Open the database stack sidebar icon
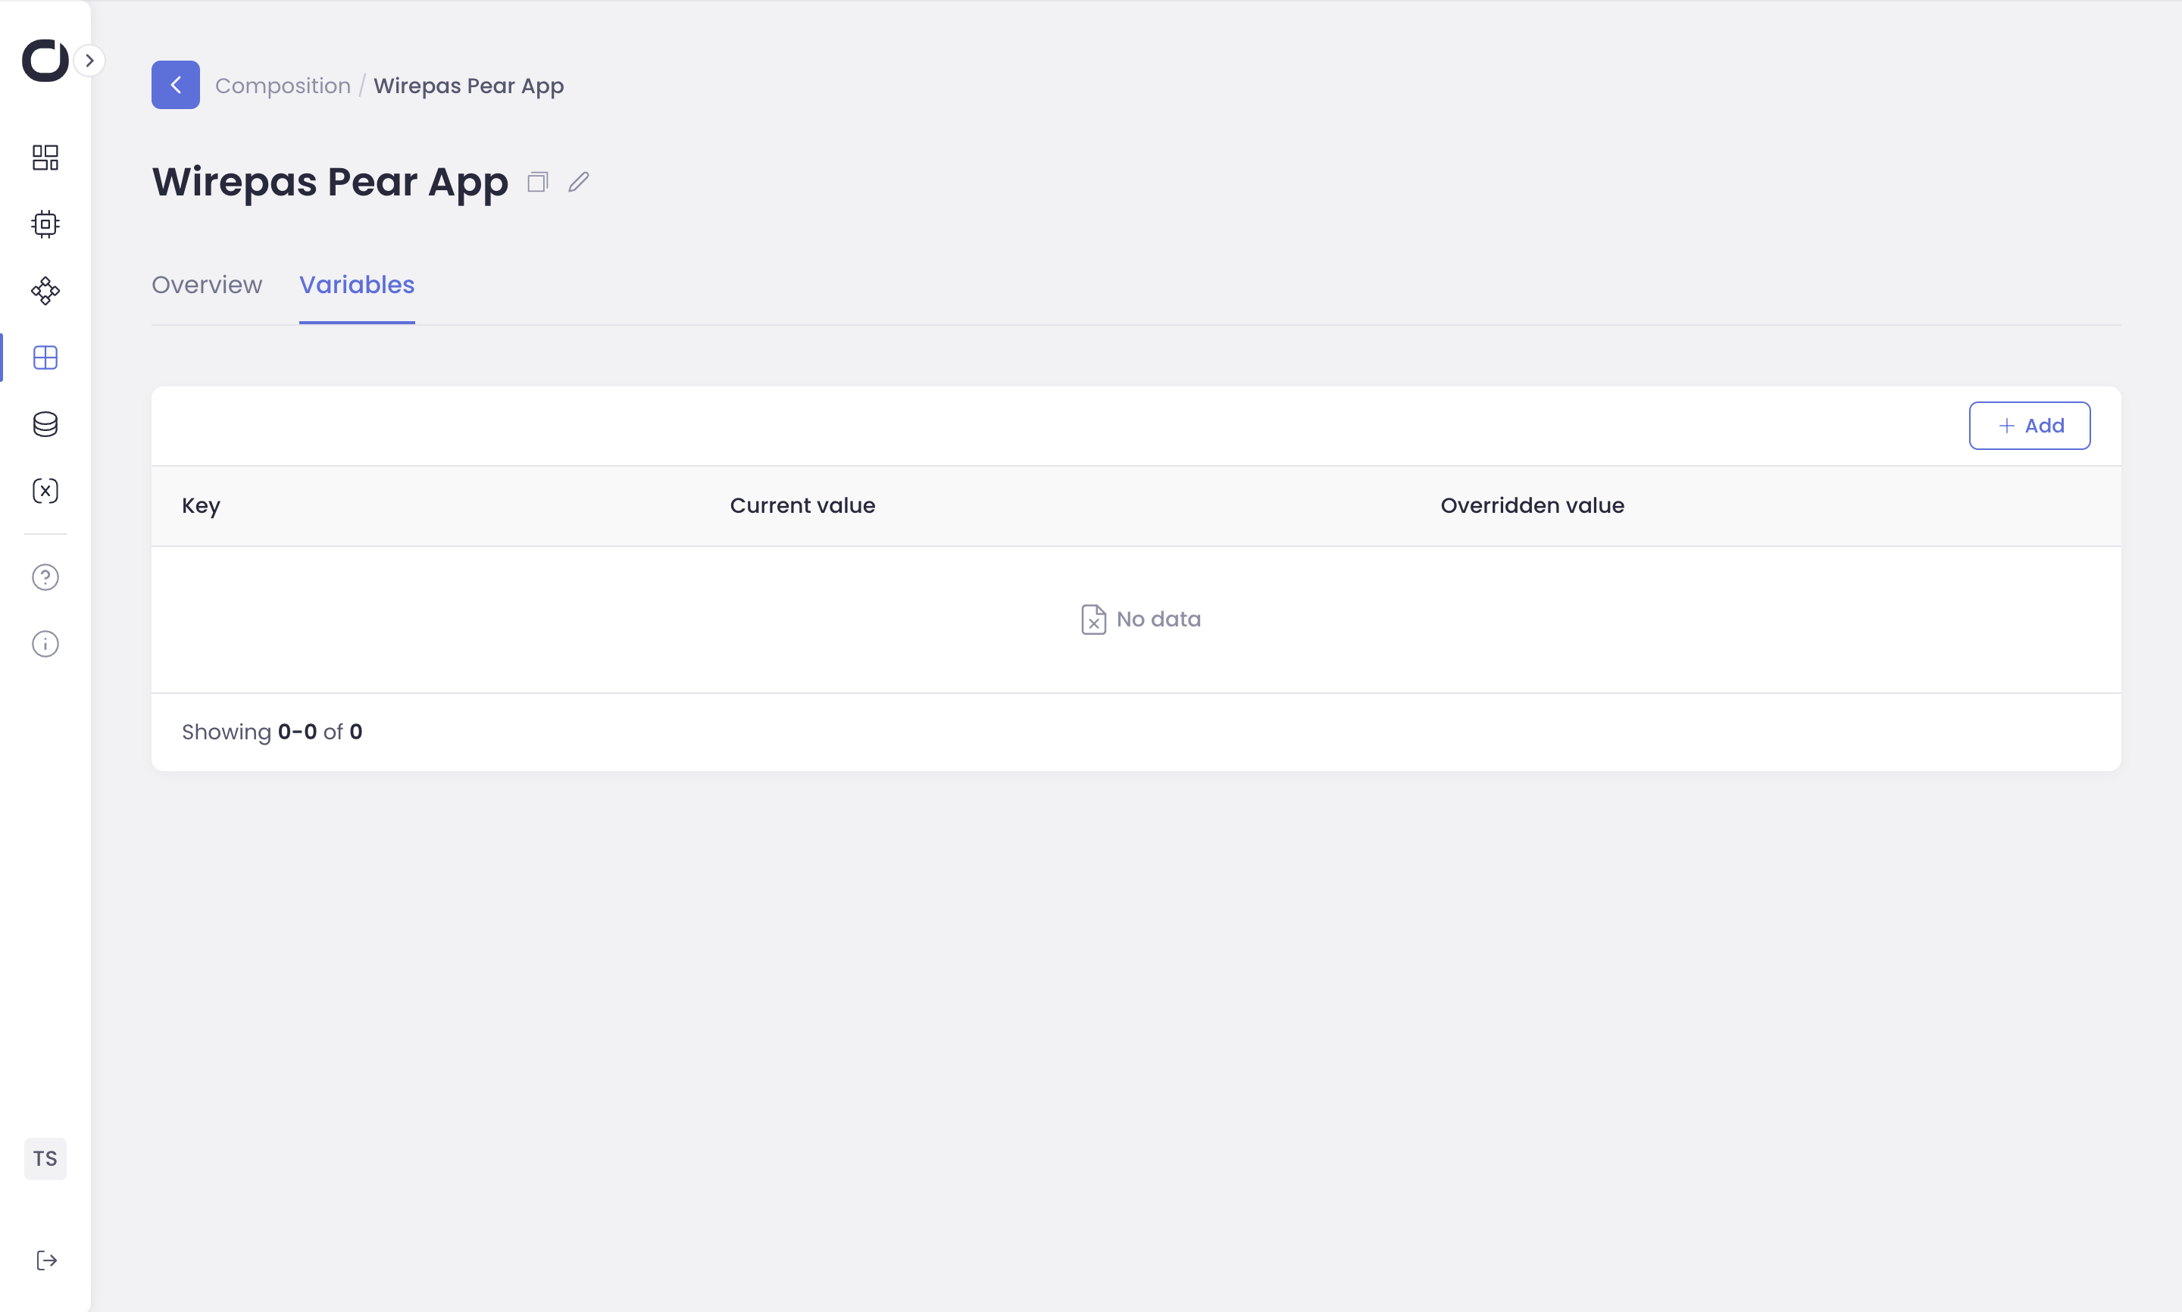2182x1312 pixels. tap(45, 424)
